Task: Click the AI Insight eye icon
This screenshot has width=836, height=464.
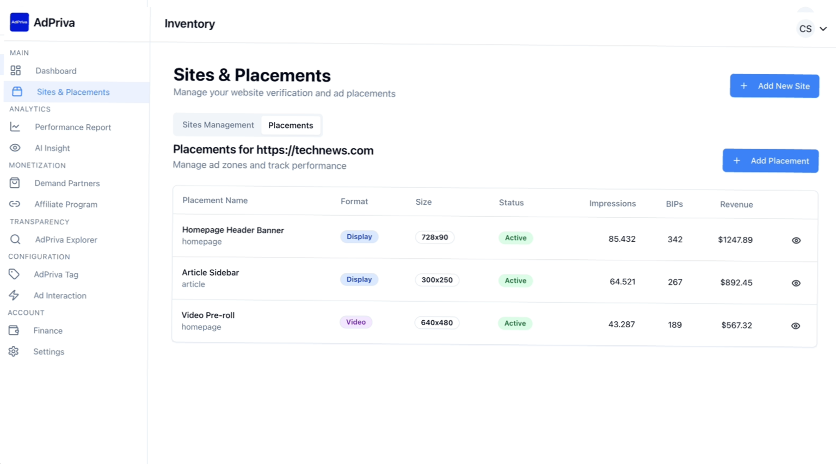Action: pyautogui.click(x=15, y=148)
